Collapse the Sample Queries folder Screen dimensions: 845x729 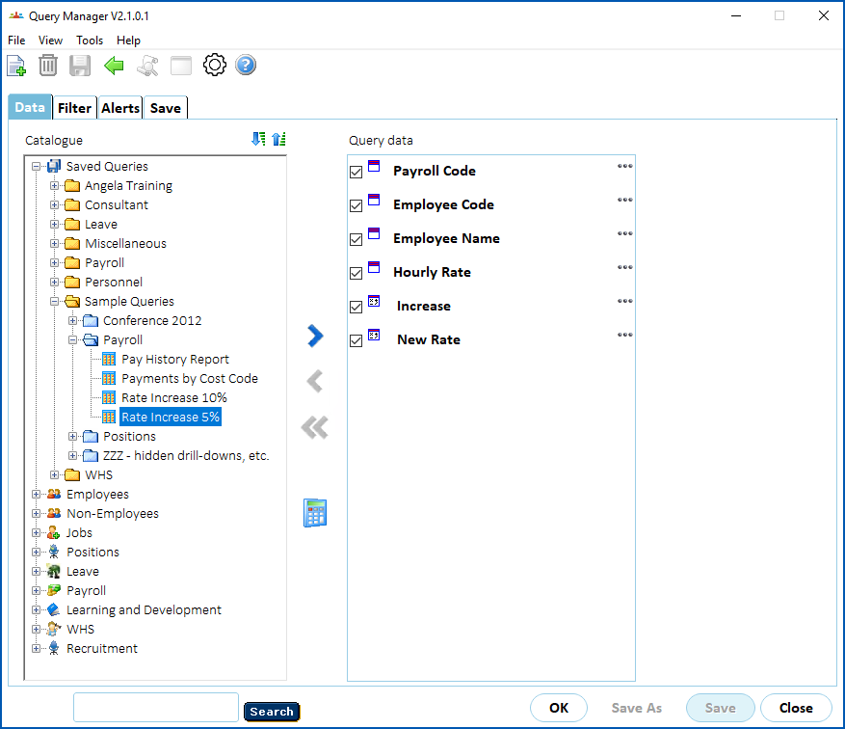[x=54, y=302]
